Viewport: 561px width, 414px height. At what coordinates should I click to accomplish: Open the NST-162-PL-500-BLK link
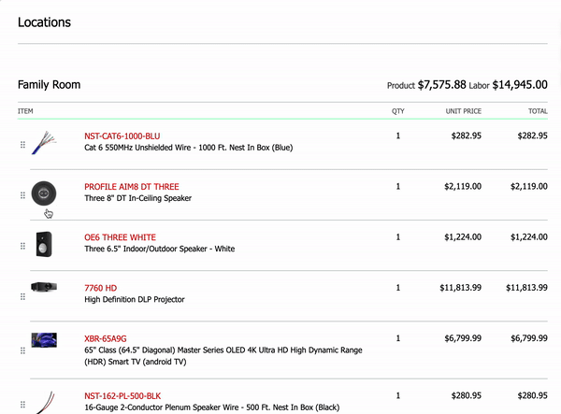(122, 396)
